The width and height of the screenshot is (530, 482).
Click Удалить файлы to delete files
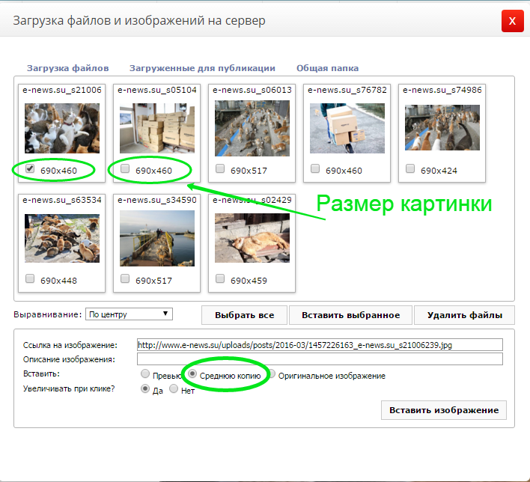tap(464, 315)
